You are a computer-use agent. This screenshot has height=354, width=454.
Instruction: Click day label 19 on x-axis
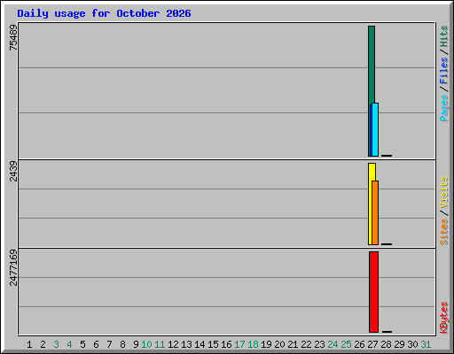point(266,344)
